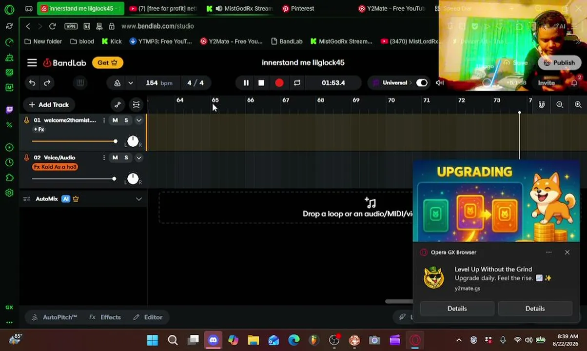Image resolution: width=587 pixels, height=351 pixels.
Task: Switch off the Universal mastering toggle
Action: click(422, 83)
